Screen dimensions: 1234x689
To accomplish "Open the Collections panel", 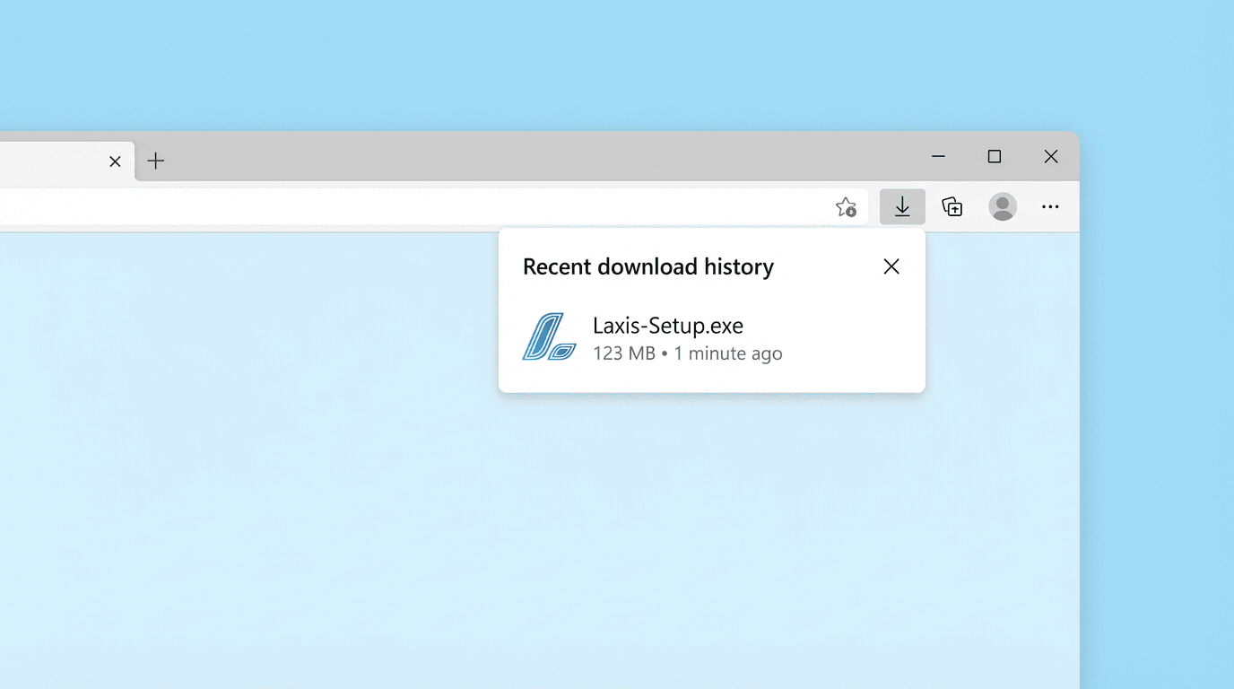I will point(952,207).
